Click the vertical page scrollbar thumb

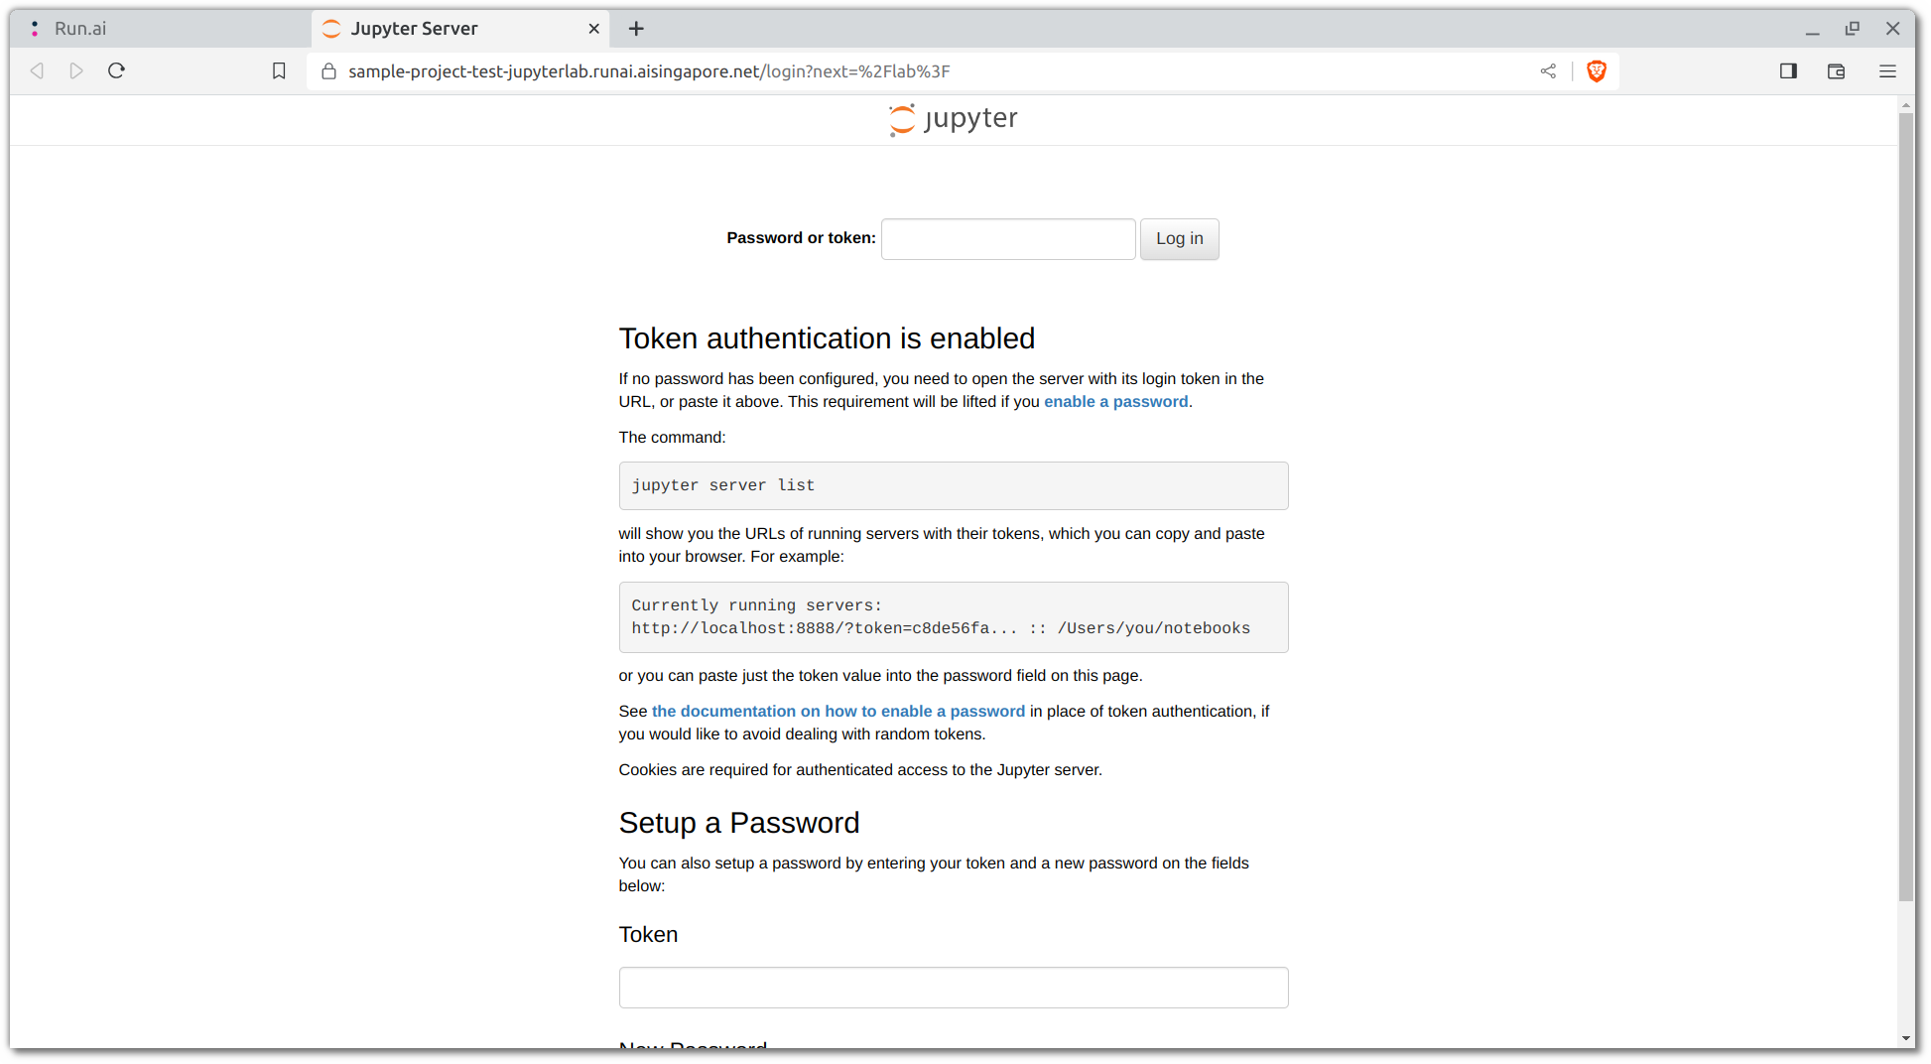click(x=1906, y=506)
